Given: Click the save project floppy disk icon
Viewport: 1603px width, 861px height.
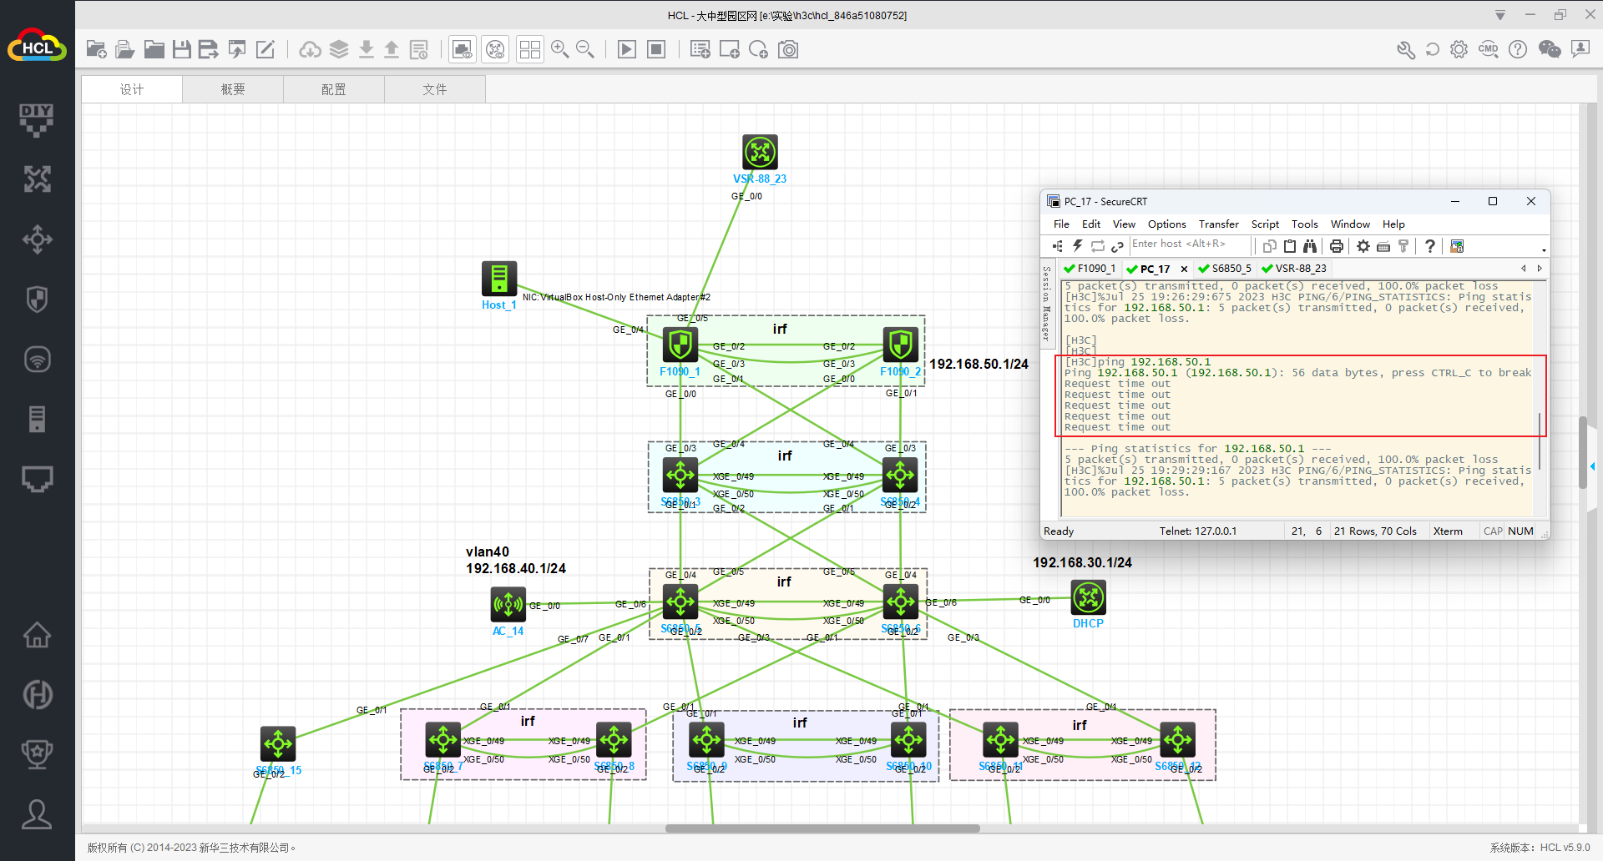Looking at the screenshot, I should pyautogui.click(x=181, y=50).
